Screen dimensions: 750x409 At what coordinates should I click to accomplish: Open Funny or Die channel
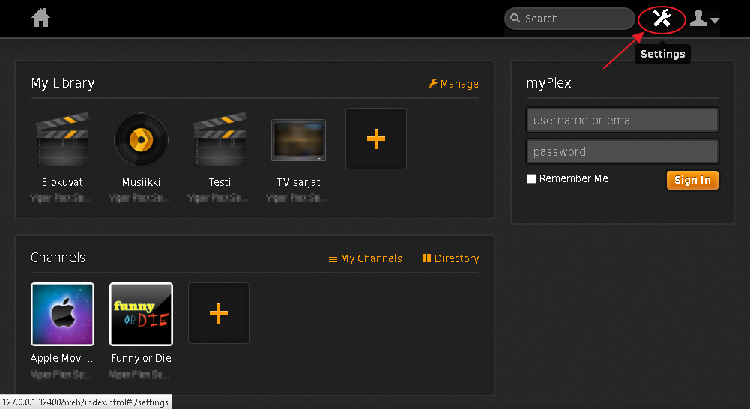[x=141, y=313]
